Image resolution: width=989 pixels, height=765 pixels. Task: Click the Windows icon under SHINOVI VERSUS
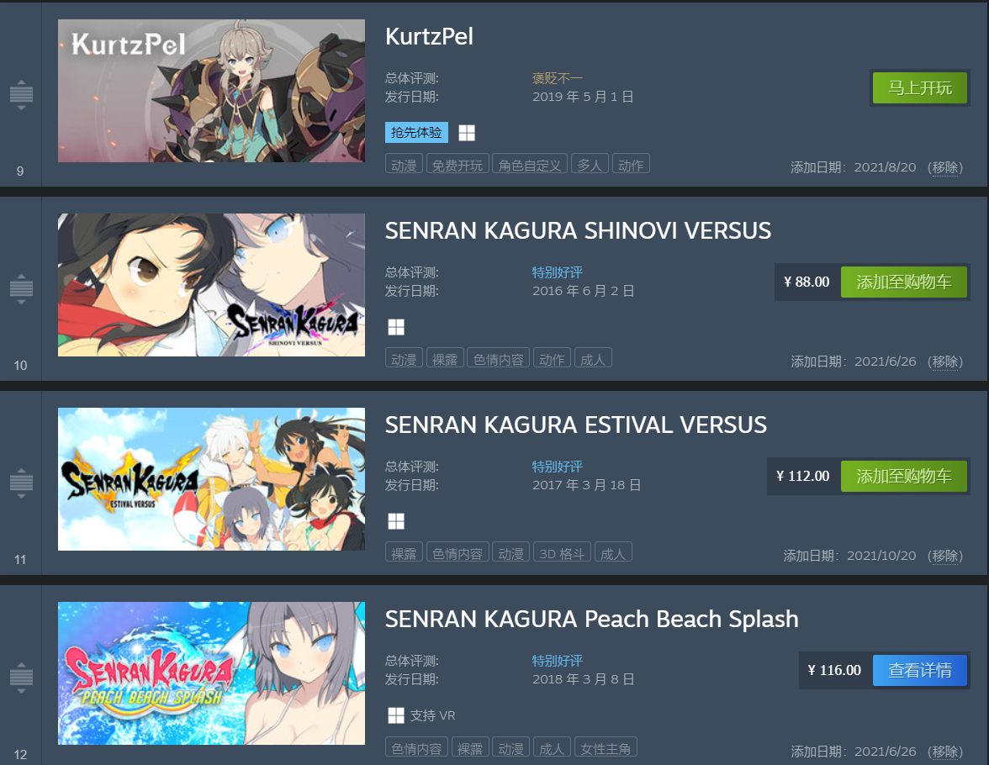tap(396, 327)
